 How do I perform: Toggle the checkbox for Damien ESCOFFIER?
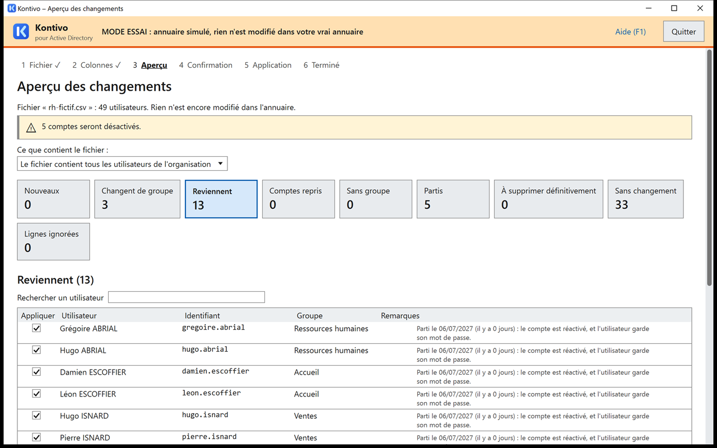36,372
